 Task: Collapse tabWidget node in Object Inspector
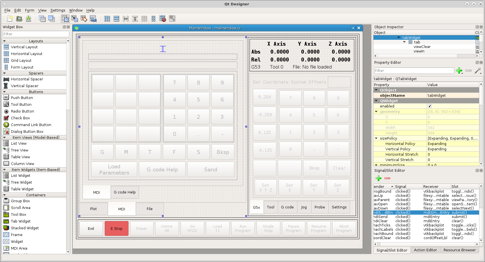tap(399, 38)
